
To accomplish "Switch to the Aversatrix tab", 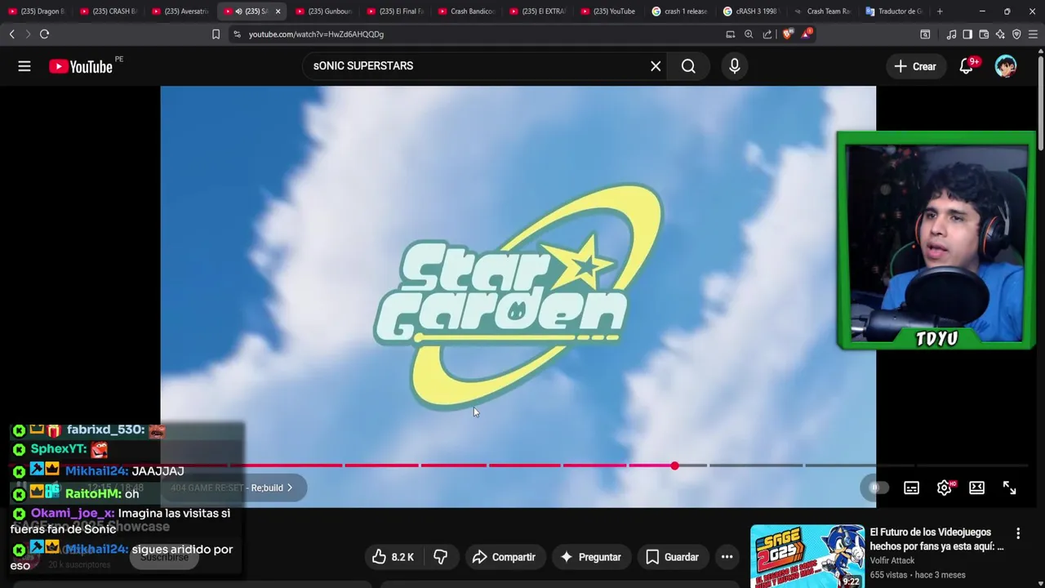I will tap(180, 11).
